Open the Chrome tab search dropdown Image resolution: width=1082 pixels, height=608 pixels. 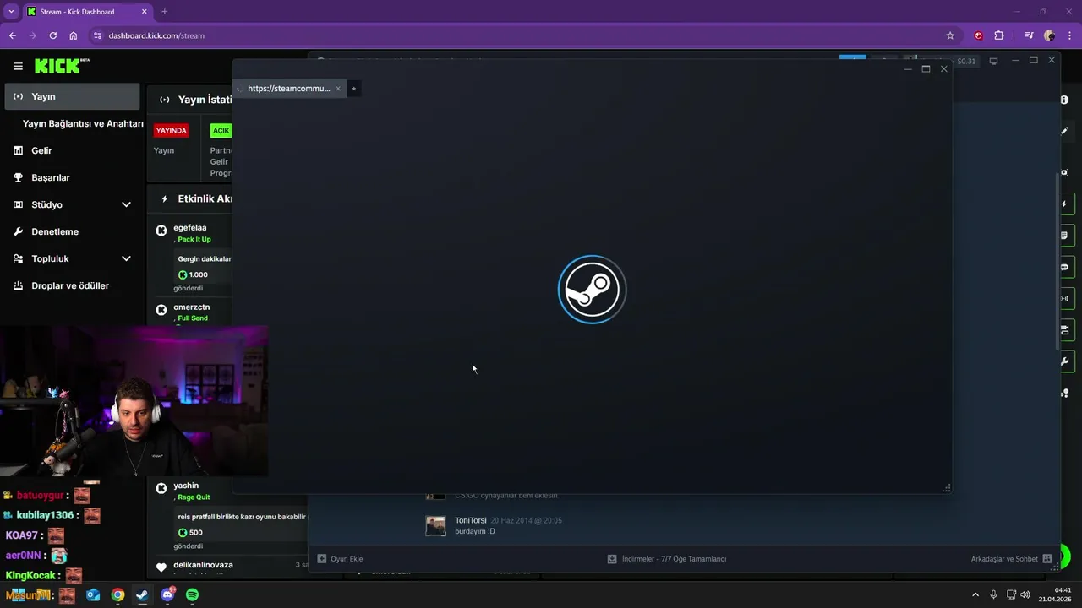click(x=11, y=12)
